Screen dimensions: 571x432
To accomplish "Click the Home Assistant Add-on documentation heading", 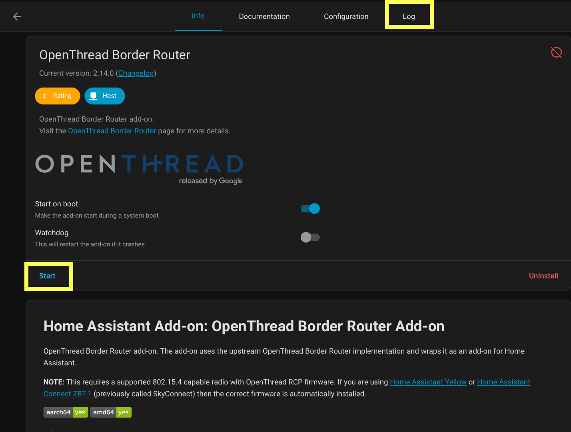I will 244,326.
